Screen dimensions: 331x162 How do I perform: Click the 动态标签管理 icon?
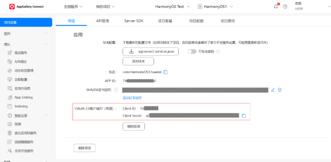[10, 71]
